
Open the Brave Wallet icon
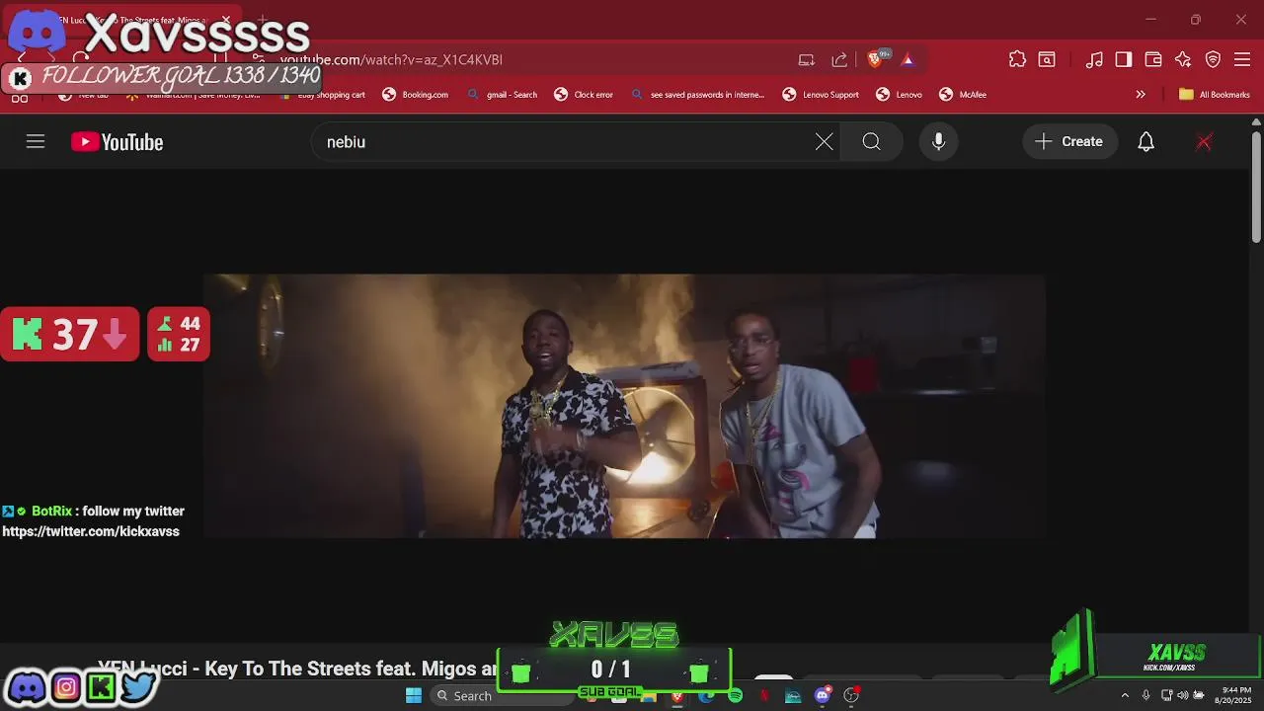click(x=1153, y=60)
